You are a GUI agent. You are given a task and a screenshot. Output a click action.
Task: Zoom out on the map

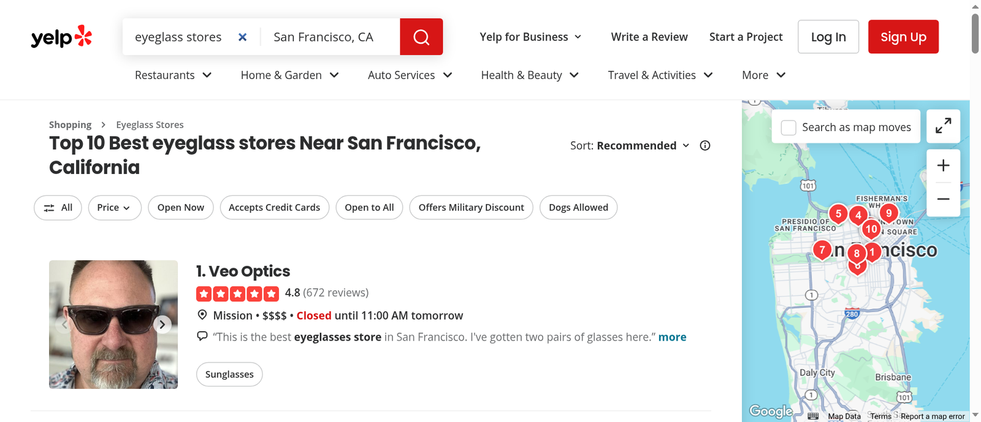(x=943, y=199)
